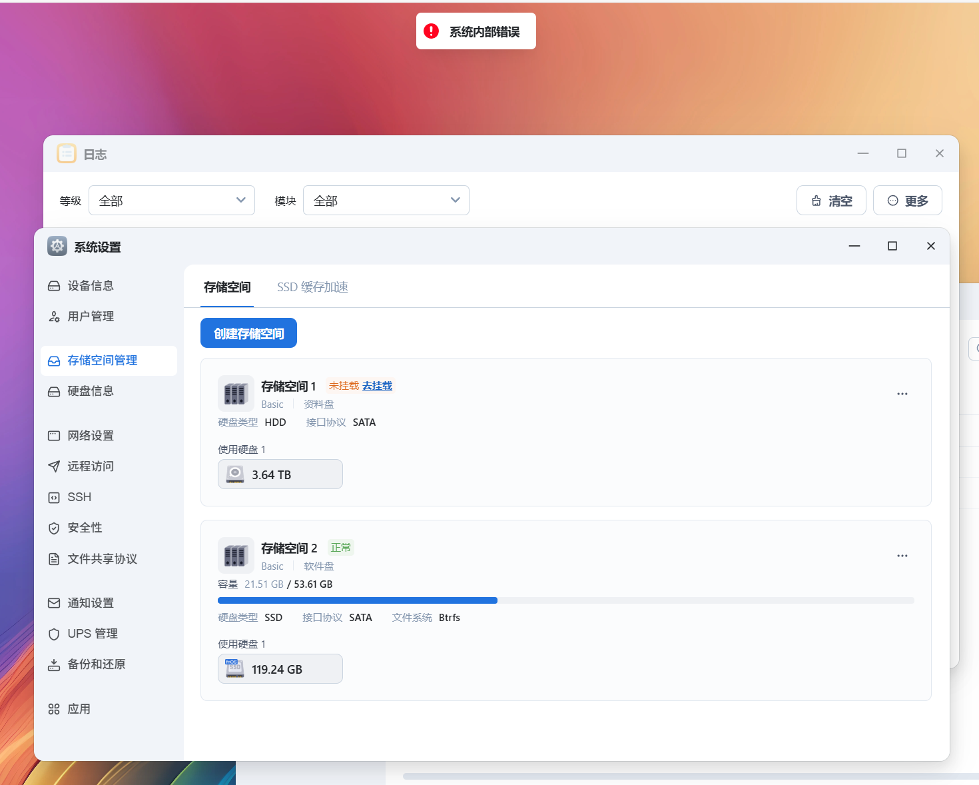The width and height of the screenshot is (979, 785).
Task: Open 备份和还原 in the sidebar
Action: point(109,664)
